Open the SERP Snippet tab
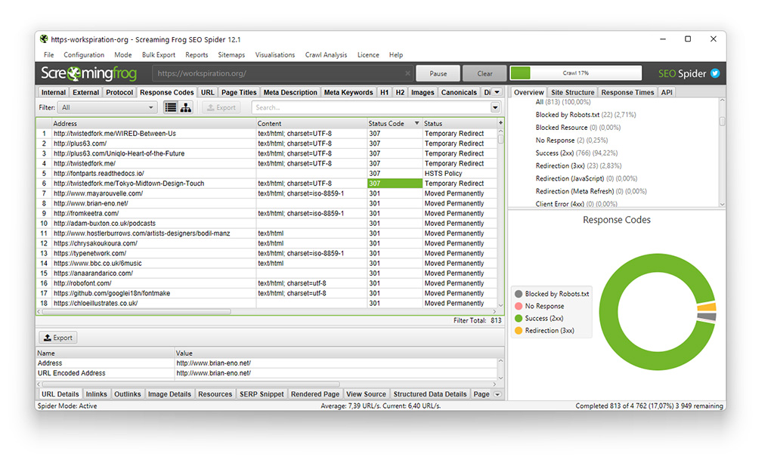The image size is (774, 457). click(262, 394)
